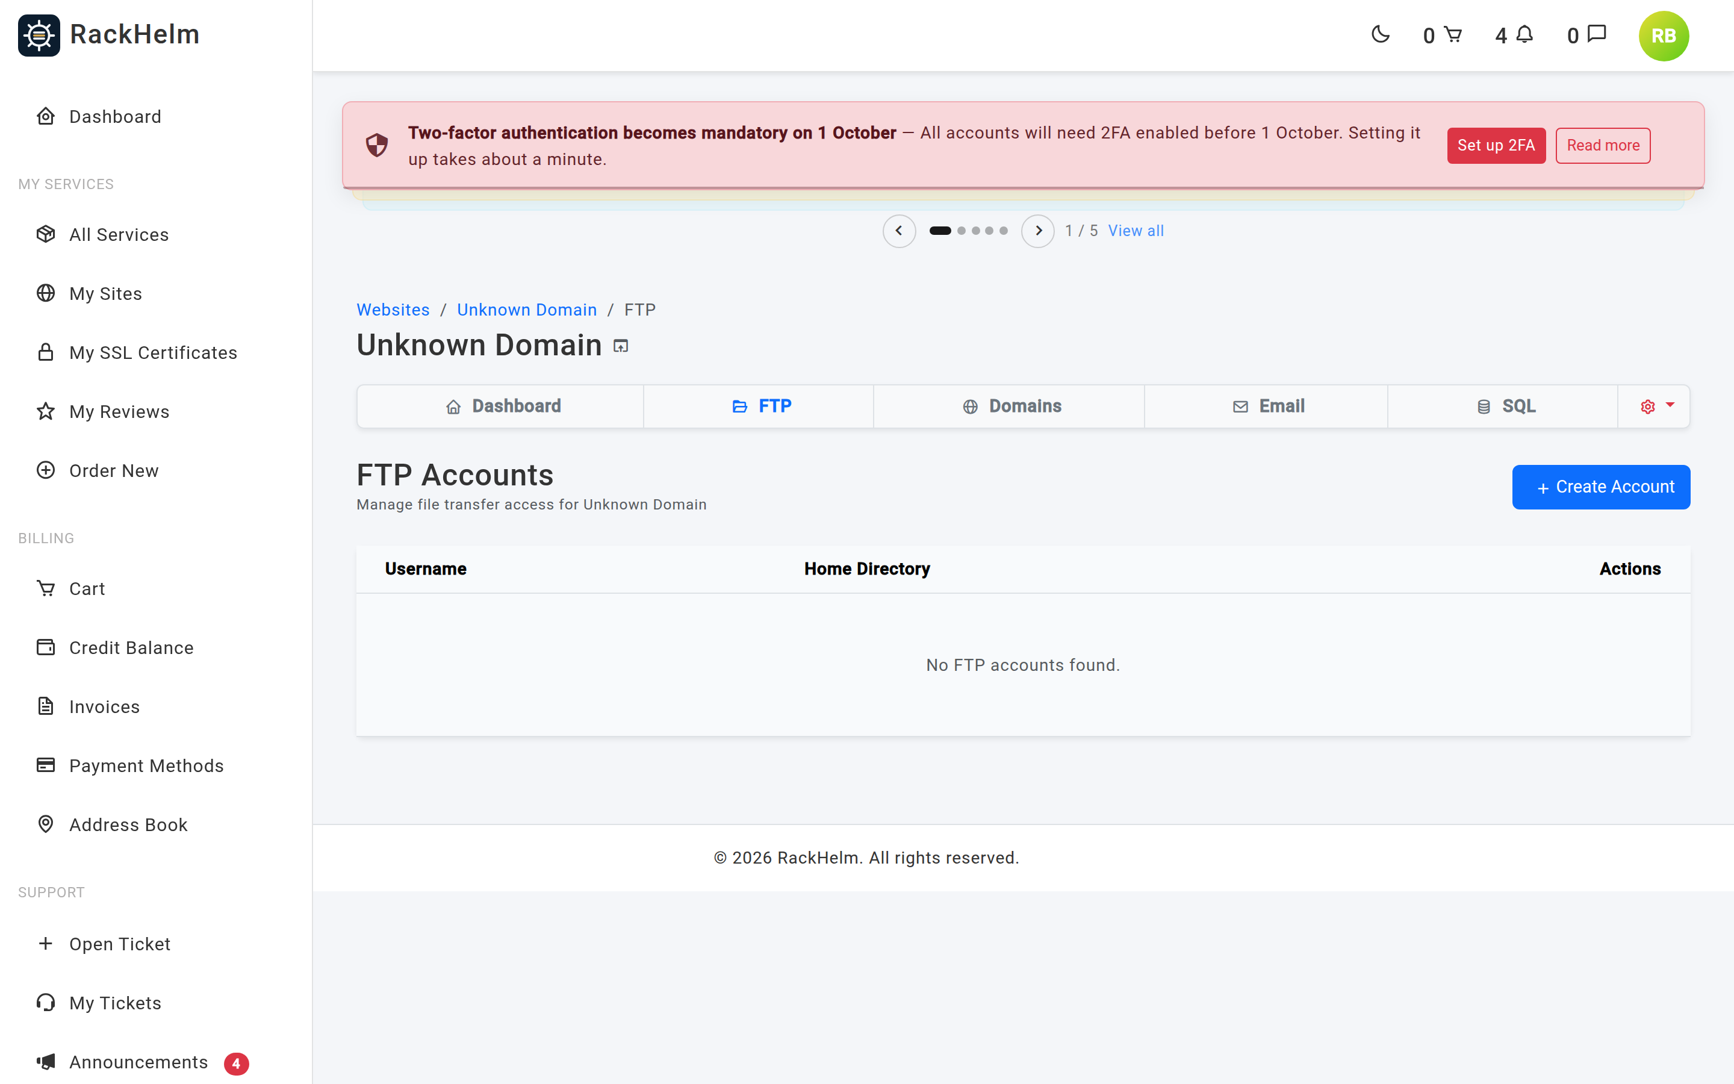Click the RackHelm logo icon
This screenshot has height=1084, width=1734.
pyautogui.click(x=39, y=34)
